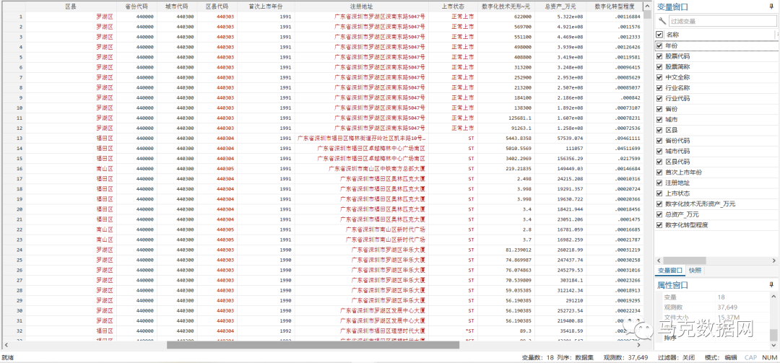The height and width of the screenshot is (363, 780).
Task: Click the variables list right scroll arrow
Action: 774,261
